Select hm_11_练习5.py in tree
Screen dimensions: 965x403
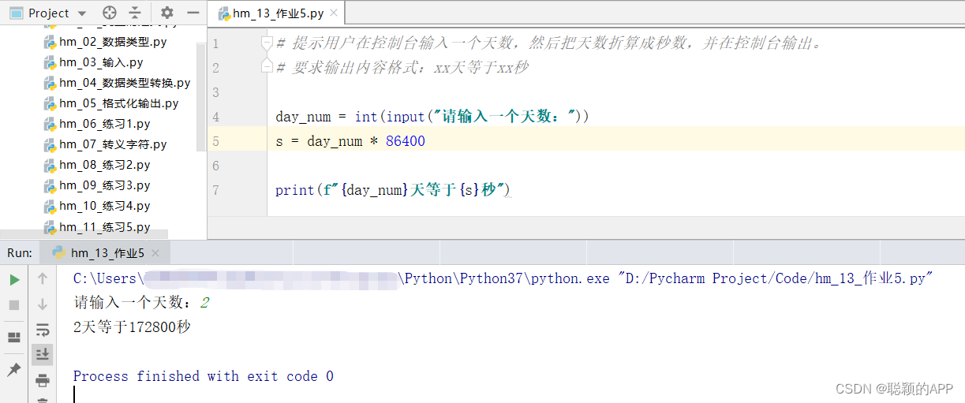104,227
